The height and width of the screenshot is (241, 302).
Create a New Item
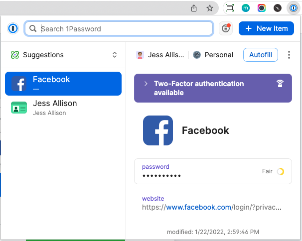click(x=266, y=28)
